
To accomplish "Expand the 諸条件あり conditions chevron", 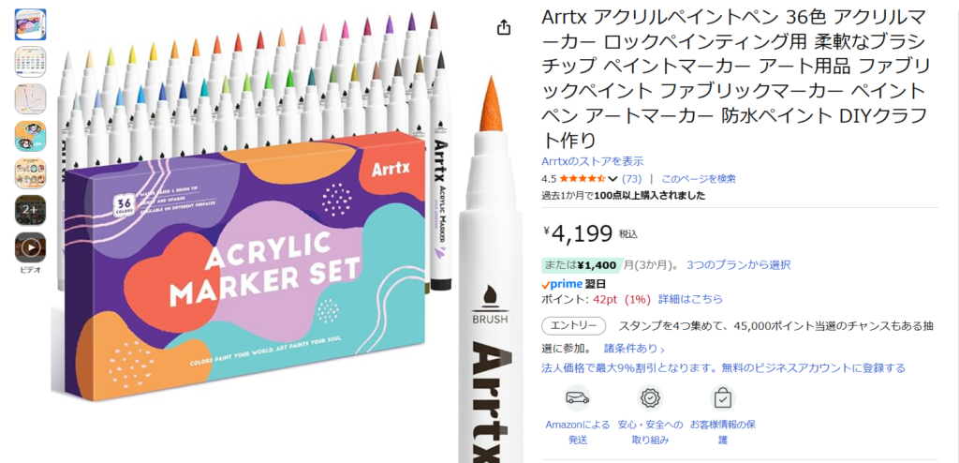I will coord(662,349).
